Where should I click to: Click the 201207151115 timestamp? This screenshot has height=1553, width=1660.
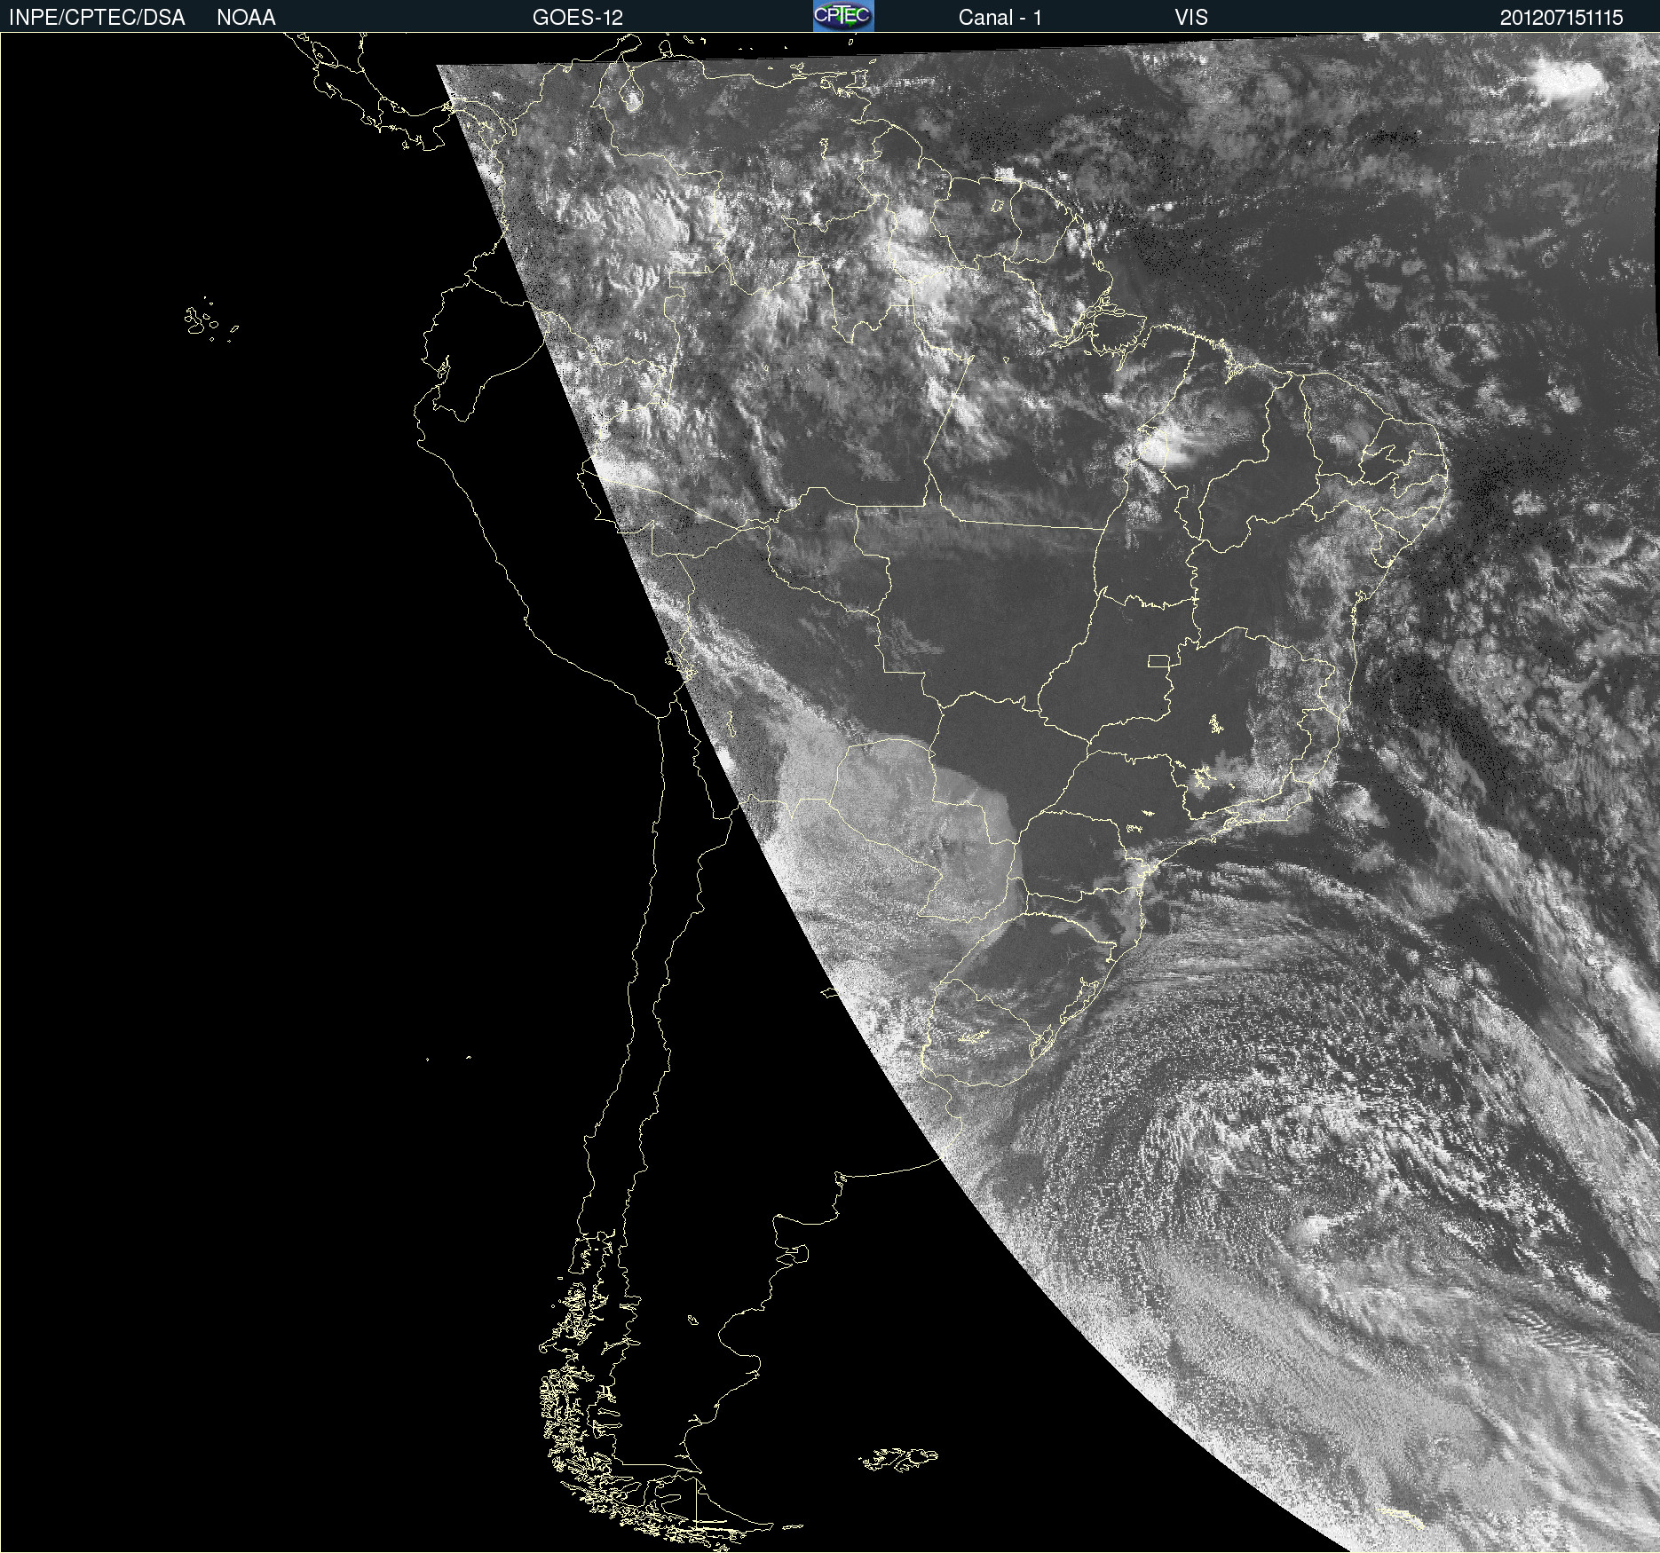click(1561, 18)
